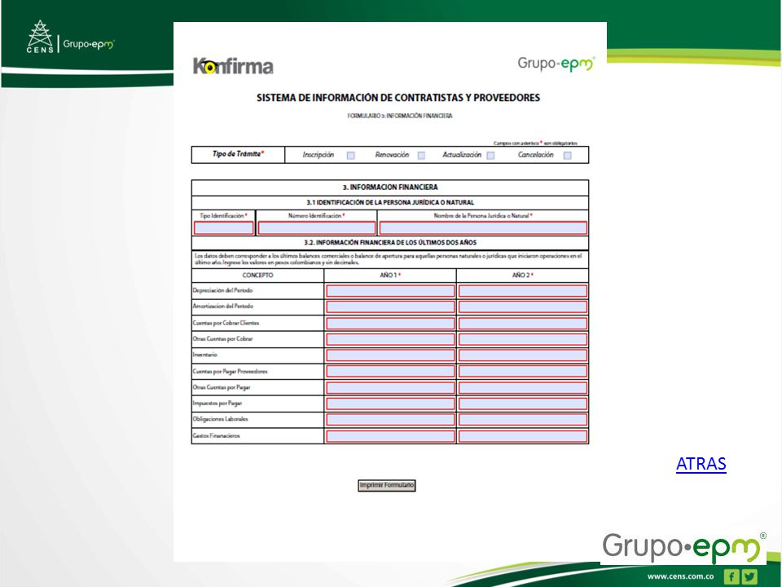Select Cuentas por Pagar Proveedores AÑO 2 field
This screenshot has height=587, width=782.
tap(523, 372)
